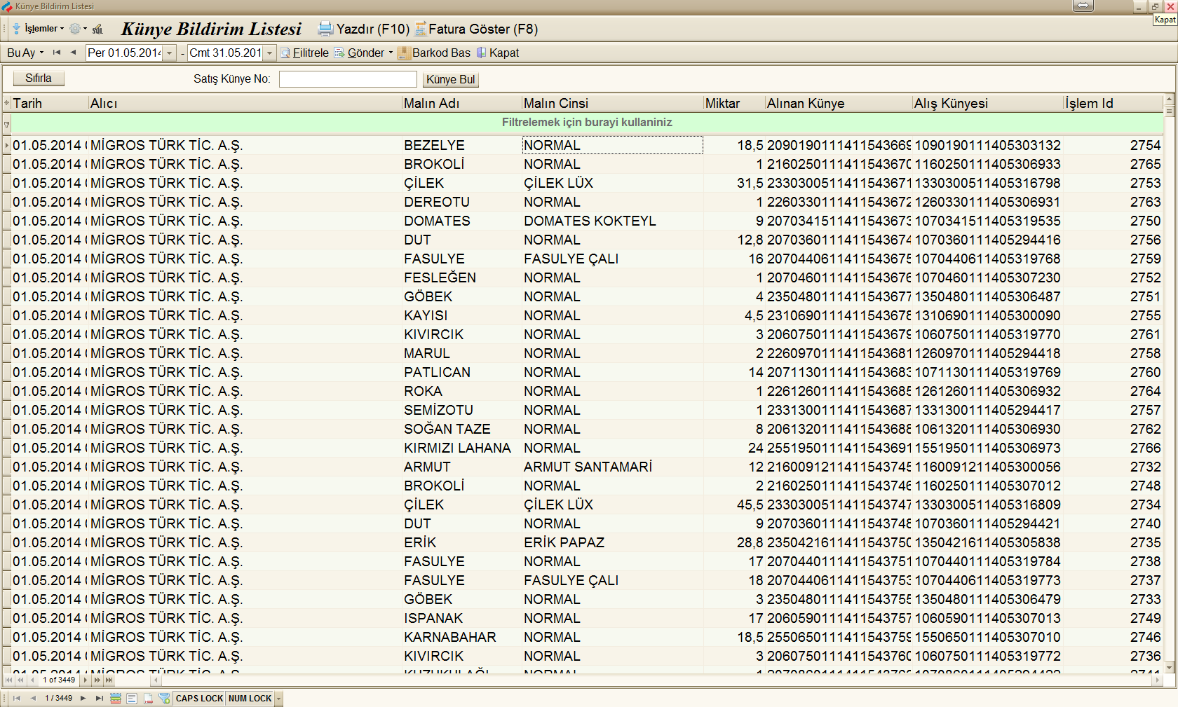Expand the status bar options dropdown arrow

click(278, 699)
